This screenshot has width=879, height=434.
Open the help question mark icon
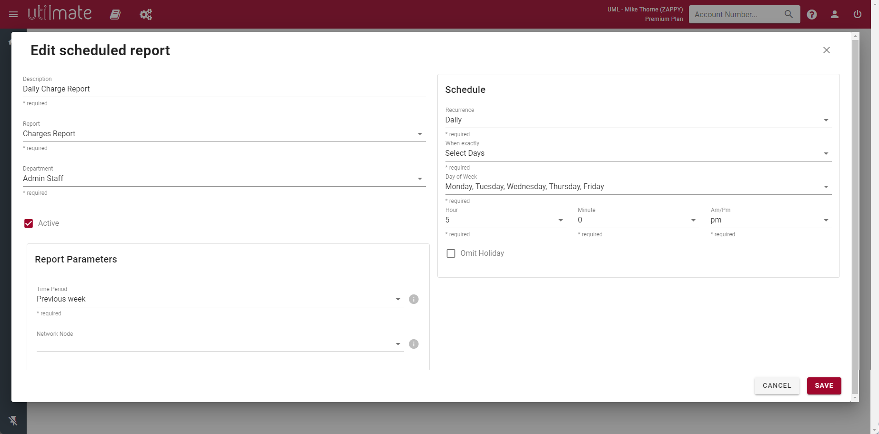(x=812, y=14)
